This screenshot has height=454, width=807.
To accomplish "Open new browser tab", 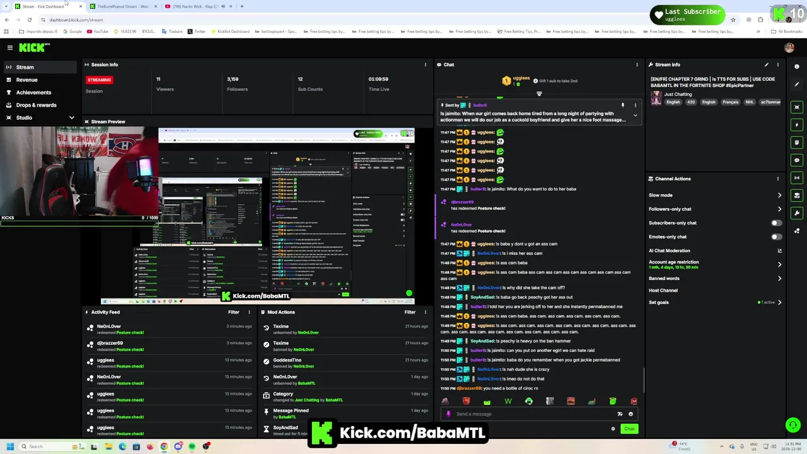I will point(242,6).
